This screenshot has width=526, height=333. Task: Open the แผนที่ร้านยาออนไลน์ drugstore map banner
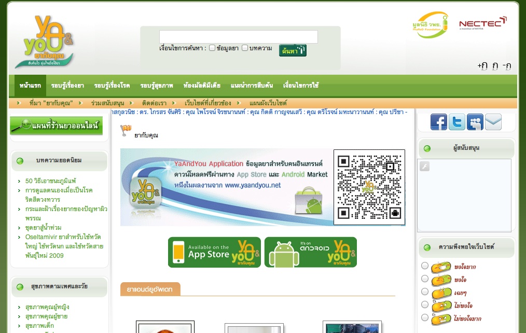57,126
